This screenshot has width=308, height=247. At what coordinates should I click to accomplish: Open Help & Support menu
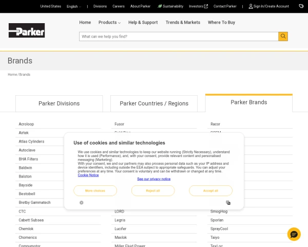[143, 23]
